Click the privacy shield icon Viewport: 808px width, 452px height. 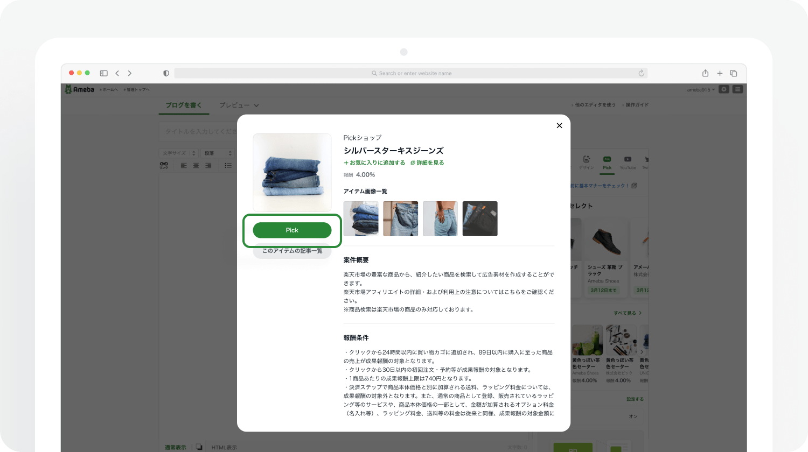click(x=166, y=73)
